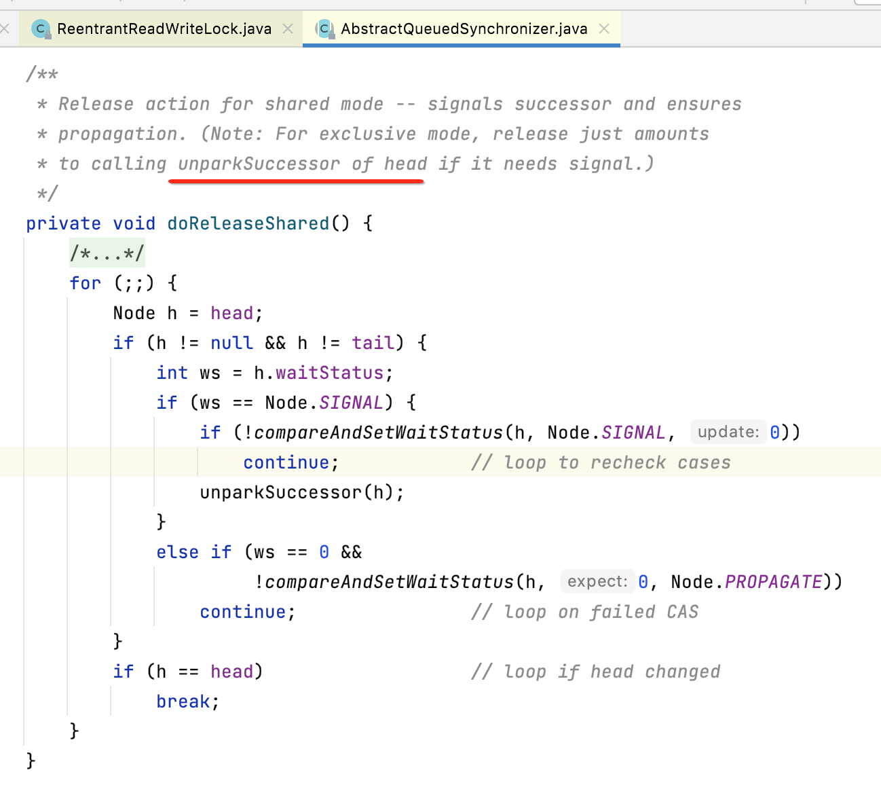This screenshot has width=881, height=789.
Task: Click the 'update:' parameter hint
Action: [x=728, y=432]
